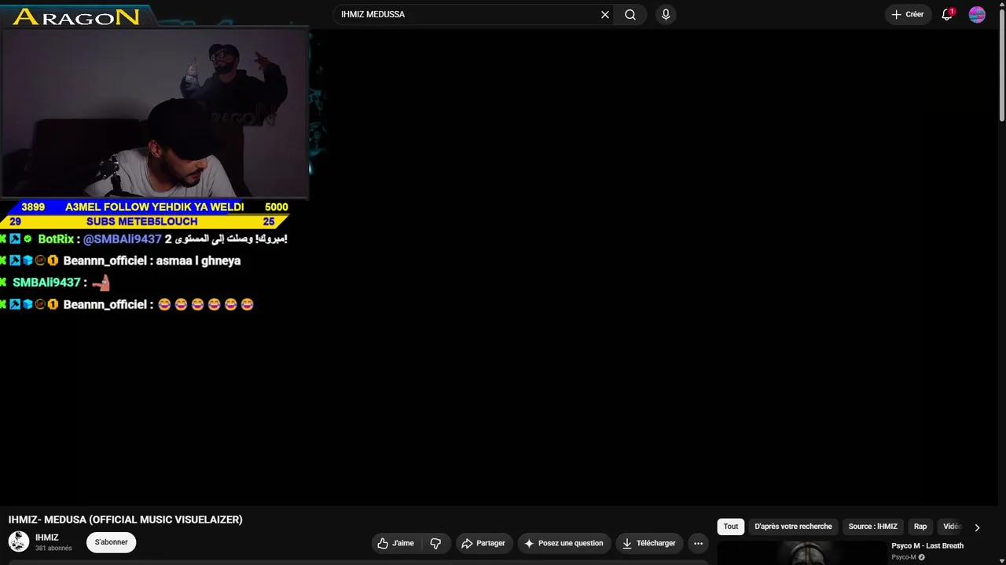
Task: Run search with the magnifier button
Action: 630,14
